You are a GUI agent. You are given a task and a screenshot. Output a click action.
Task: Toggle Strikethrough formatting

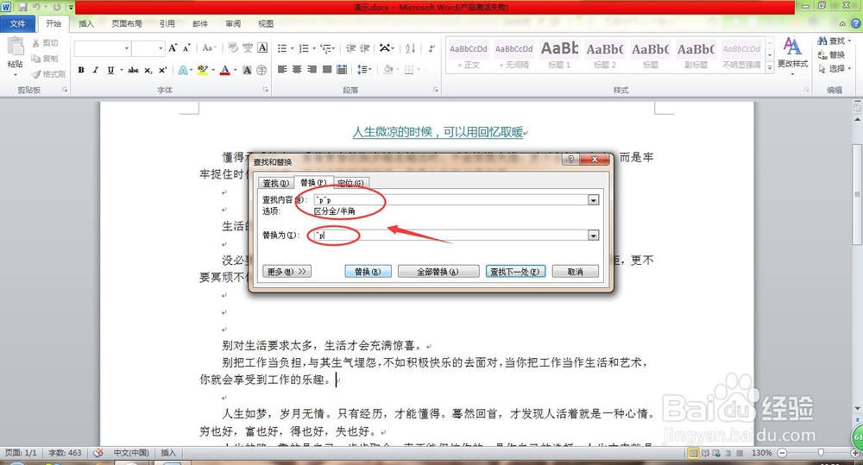133,70
